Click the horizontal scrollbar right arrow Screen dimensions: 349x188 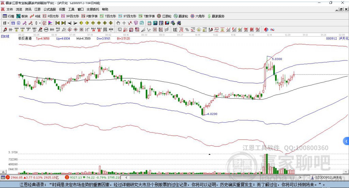tap(300, 177)
